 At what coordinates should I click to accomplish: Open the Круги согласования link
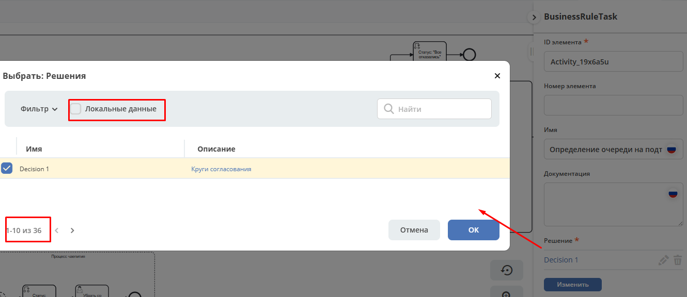click(x=221, y=169)
